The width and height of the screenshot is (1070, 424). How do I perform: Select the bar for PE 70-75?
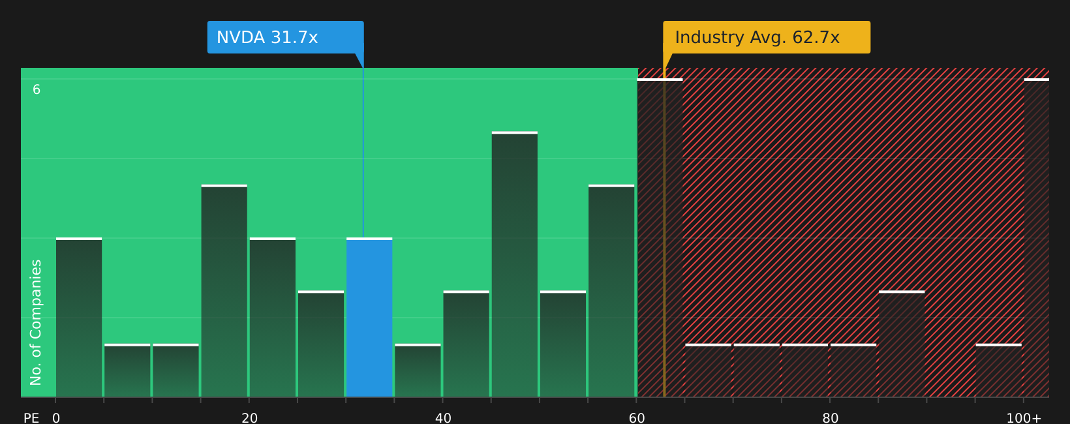757,371
